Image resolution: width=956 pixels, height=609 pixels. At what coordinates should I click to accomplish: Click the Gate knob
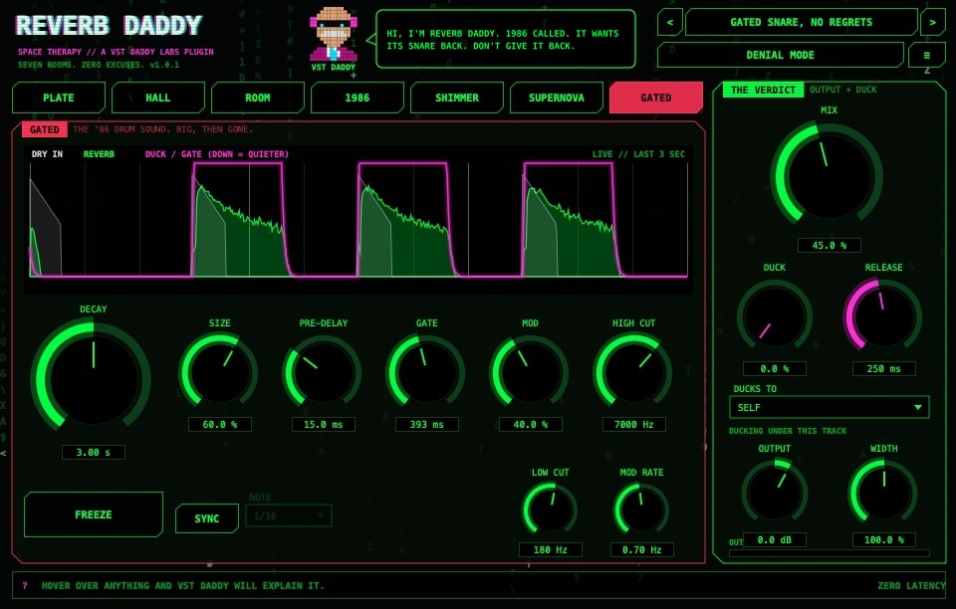click(426, 371)
